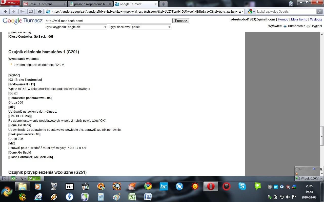Click the translate URL input field
The height and width of the screenshot is (202, 324).
point(108,21)
